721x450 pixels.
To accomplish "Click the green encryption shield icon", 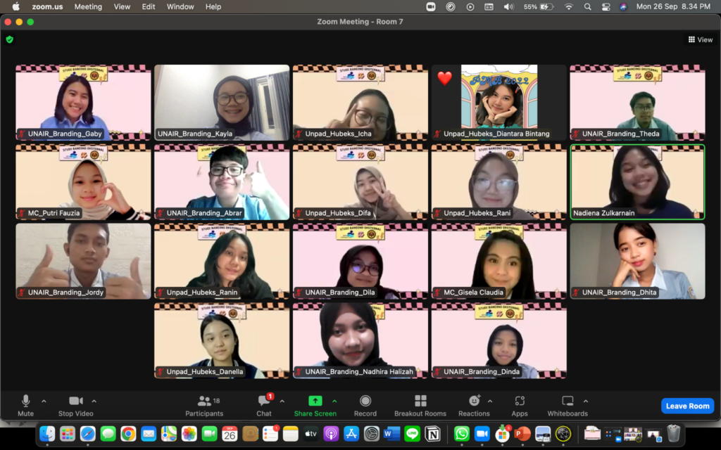I will tap(10, 39).
